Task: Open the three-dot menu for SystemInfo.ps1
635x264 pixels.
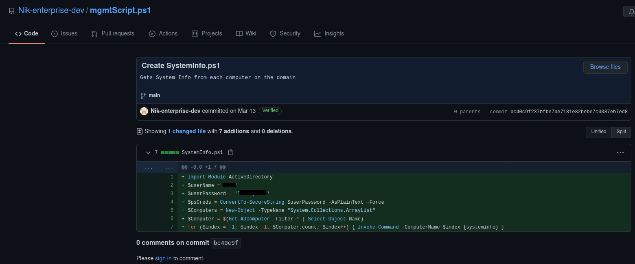Action: pyautogui.click(x=620, y=152)
